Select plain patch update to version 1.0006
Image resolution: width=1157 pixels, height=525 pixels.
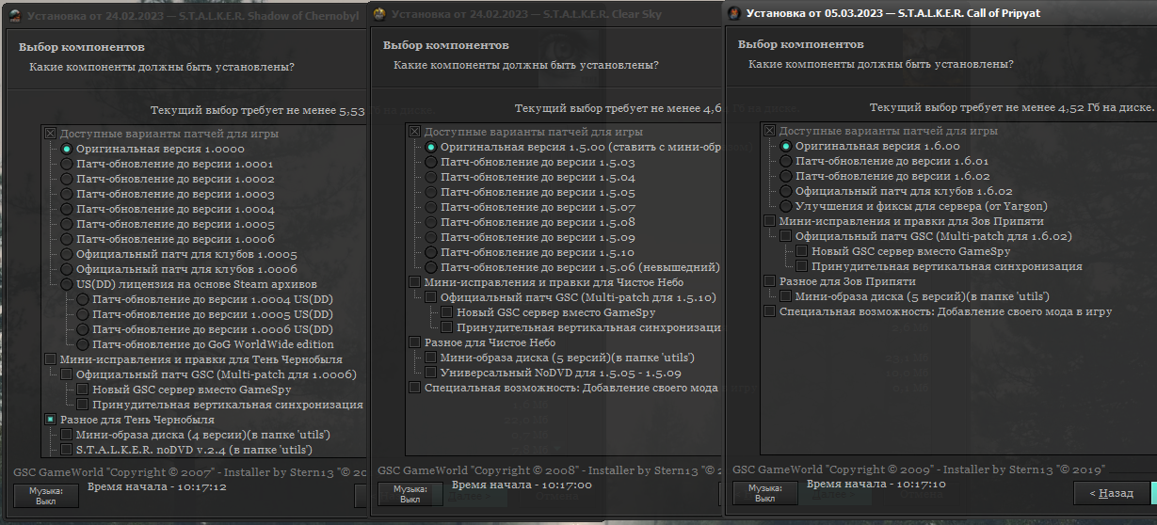coord(67,239)
